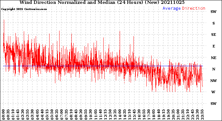This screenshot has height=121, width=222.
Task: Click the '05:50' time axis label
Action: click(52, 115)
